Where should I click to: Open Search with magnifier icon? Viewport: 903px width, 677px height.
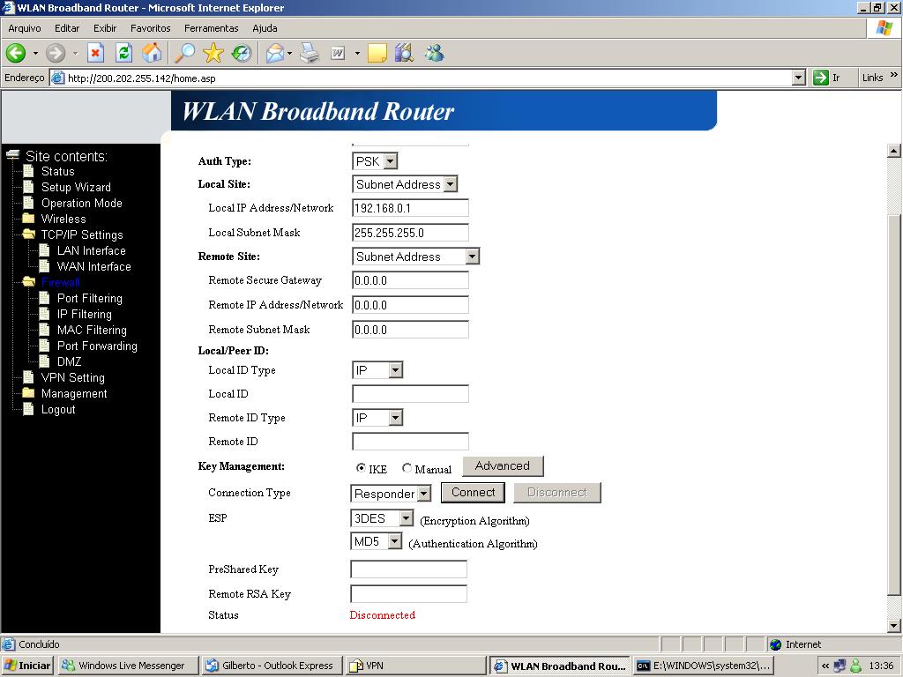pyautogui.click(x=185, y=53)
